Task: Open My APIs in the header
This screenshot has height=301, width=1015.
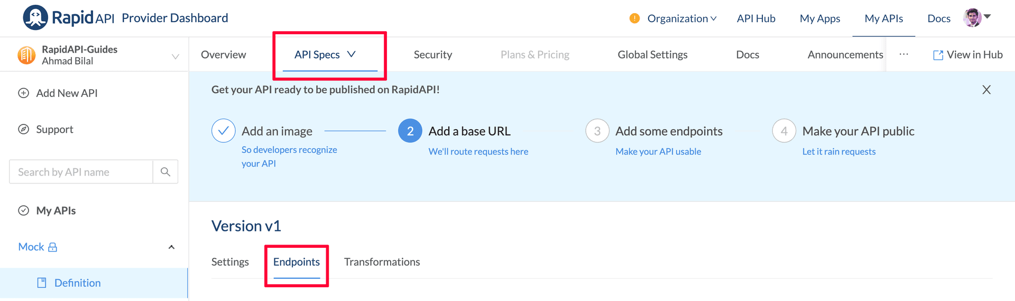Action: [884, 18]
